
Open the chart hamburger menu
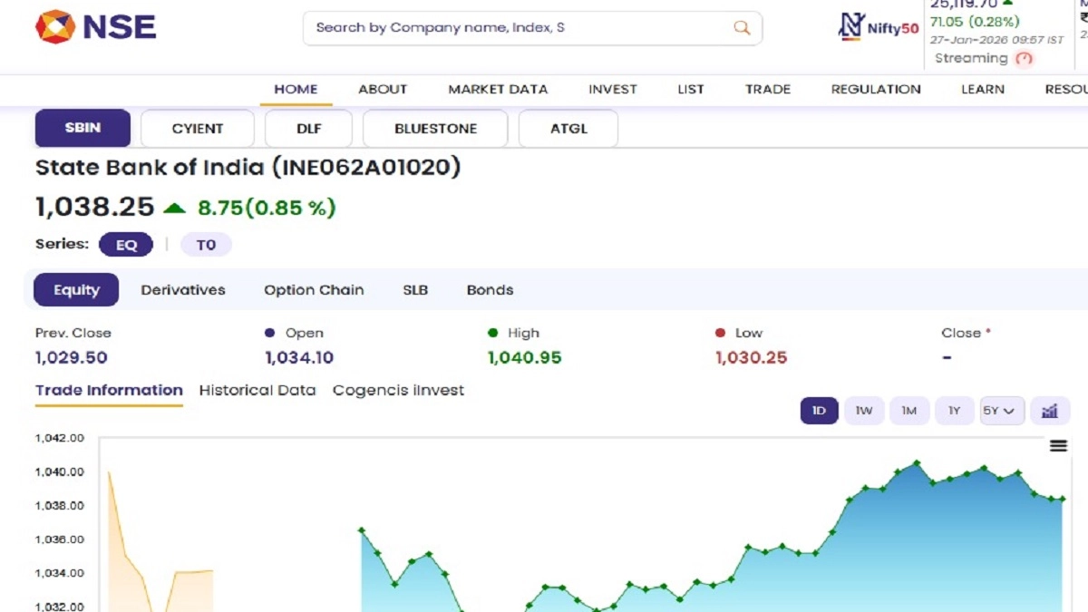pyautogui.click(x=1058, y=445)
